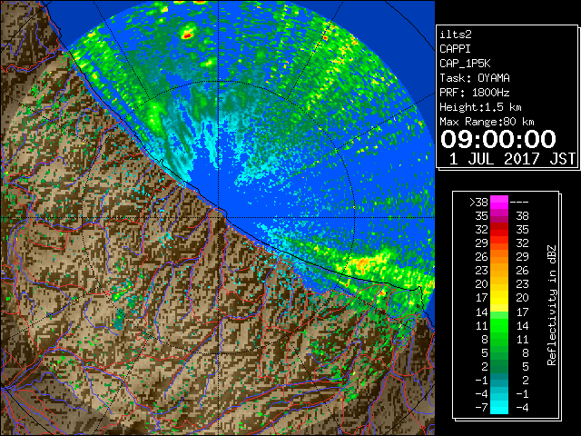The height and width of the screenshot is (436, 581).
Task: Click the orange 26-29 dBZ legend swatch
Action: (499, 257)
